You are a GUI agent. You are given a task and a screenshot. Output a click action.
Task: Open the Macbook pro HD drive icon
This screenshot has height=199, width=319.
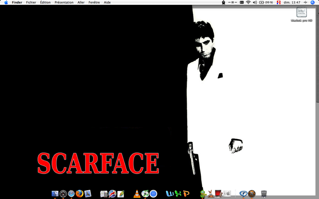[x=301, y=12]
